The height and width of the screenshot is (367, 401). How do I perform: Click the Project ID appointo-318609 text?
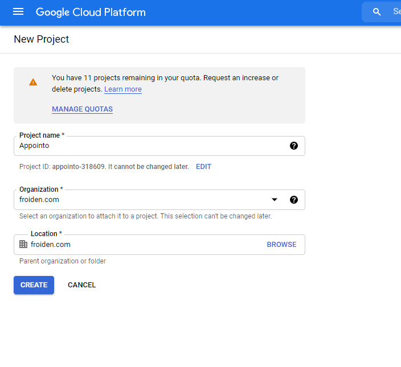(x=79, y=167)
